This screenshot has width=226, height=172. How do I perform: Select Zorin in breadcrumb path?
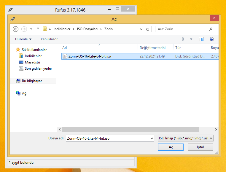(x=108, y=29)
